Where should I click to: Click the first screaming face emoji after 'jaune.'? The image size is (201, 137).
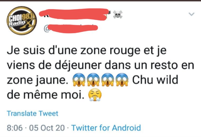point(79,80)
